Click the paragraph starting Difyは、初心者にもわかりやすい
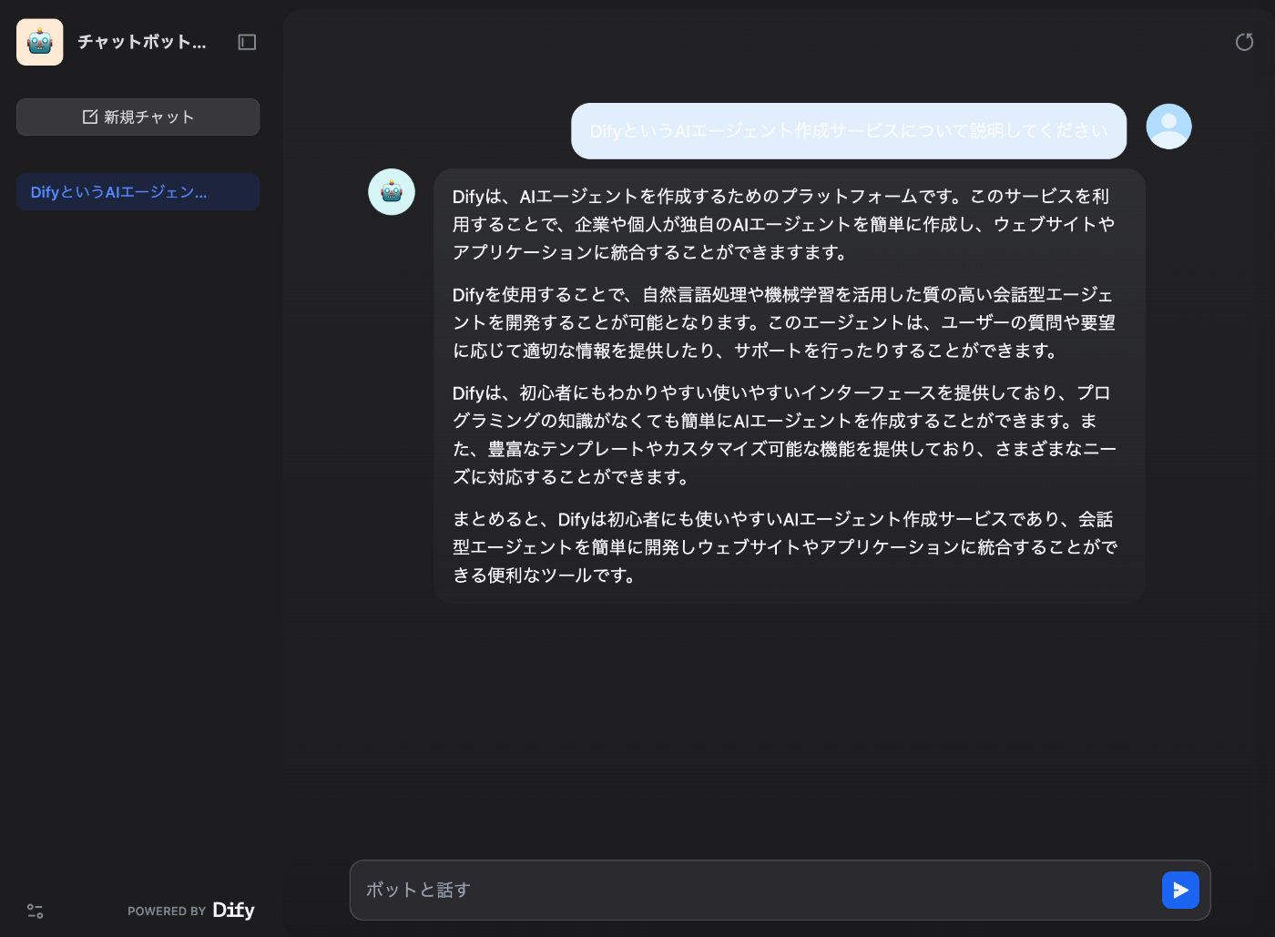The width and height of the screenshot is (1275, 937). [x=783, y=434]
